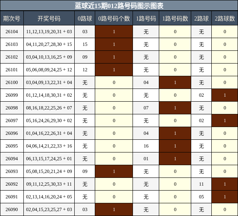Viewport: 238px width, 216px height.
Task: Select draw numbers 01,12,14,18,30,31 + 02
Action: coord(49,95)
